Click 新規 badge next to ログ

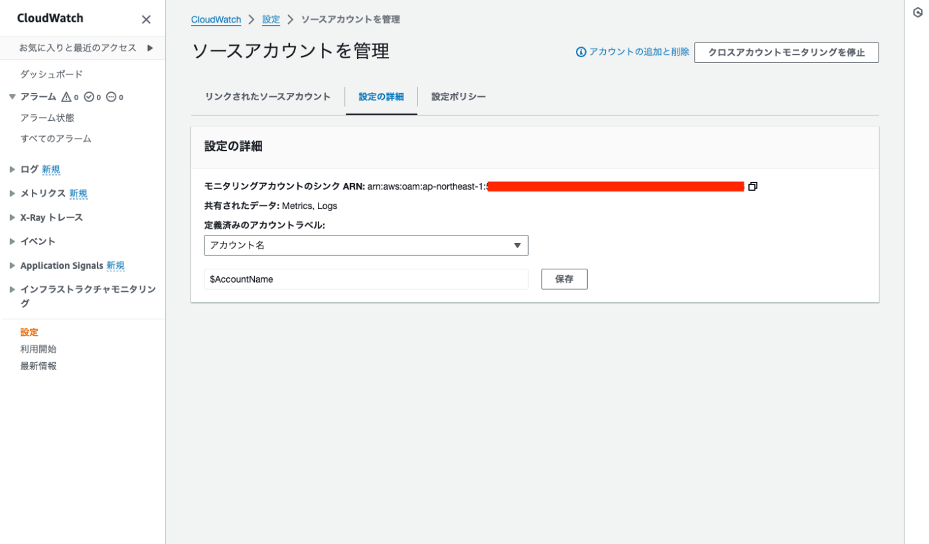pos(51,169)
